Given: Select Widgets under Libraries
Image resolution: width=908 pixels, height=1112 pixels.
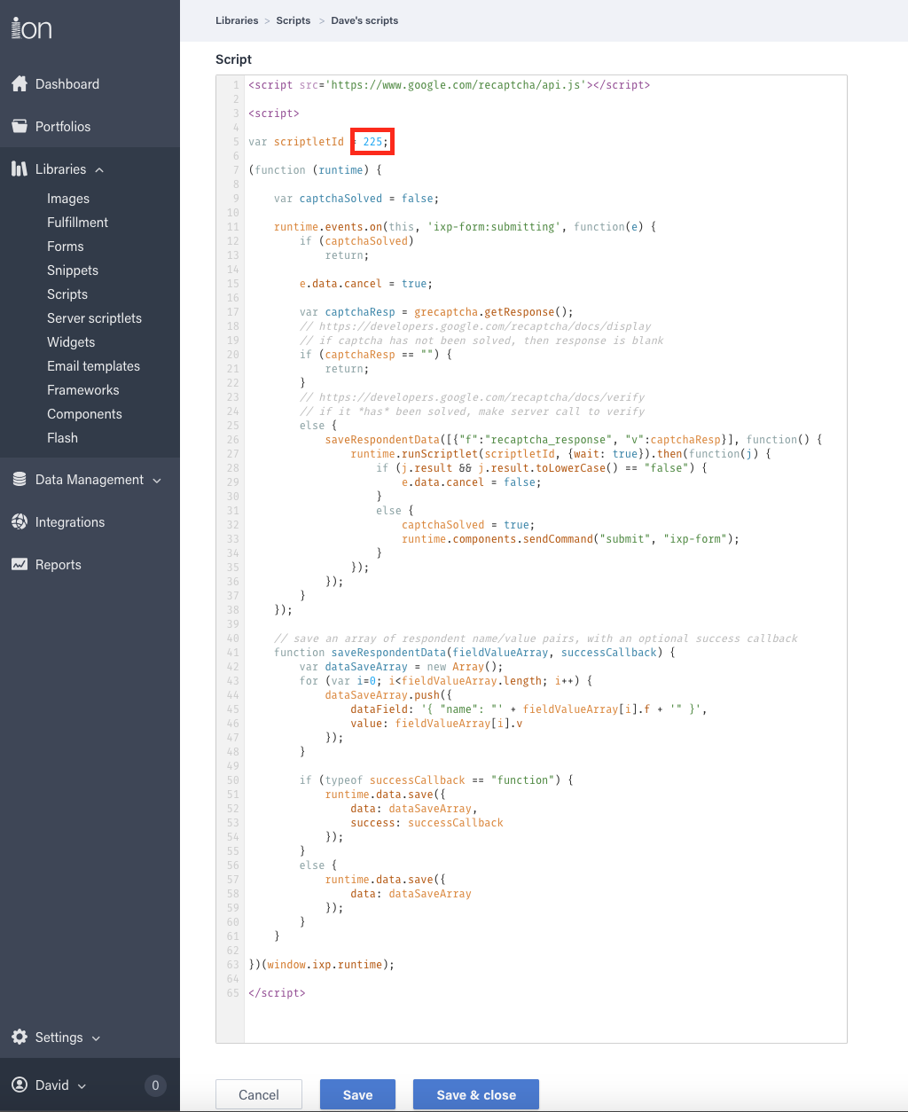Looking at the screenshot, I should click(71, 342).
